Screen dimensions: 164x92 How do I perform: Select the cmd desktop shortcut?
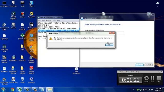[x=22, y=4]
